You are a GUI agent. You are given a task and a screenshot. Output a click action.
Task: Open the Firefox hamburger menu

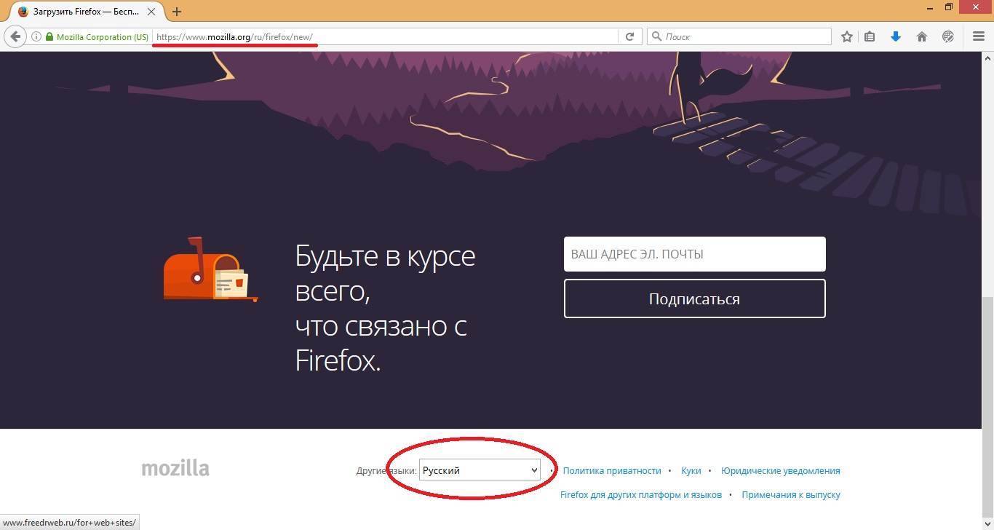(978, 36)
